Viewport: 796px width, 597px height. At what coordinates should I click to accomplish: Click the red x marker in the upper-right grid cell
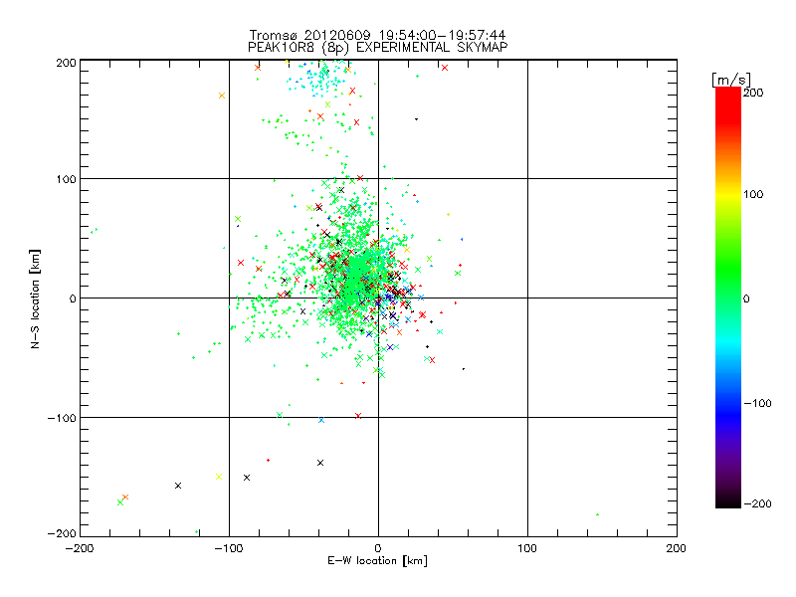pos(445,68)
